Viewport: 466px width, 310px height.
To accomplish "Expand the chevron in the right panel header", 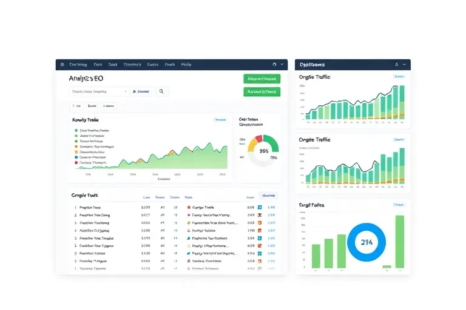I will pos(404,64).
